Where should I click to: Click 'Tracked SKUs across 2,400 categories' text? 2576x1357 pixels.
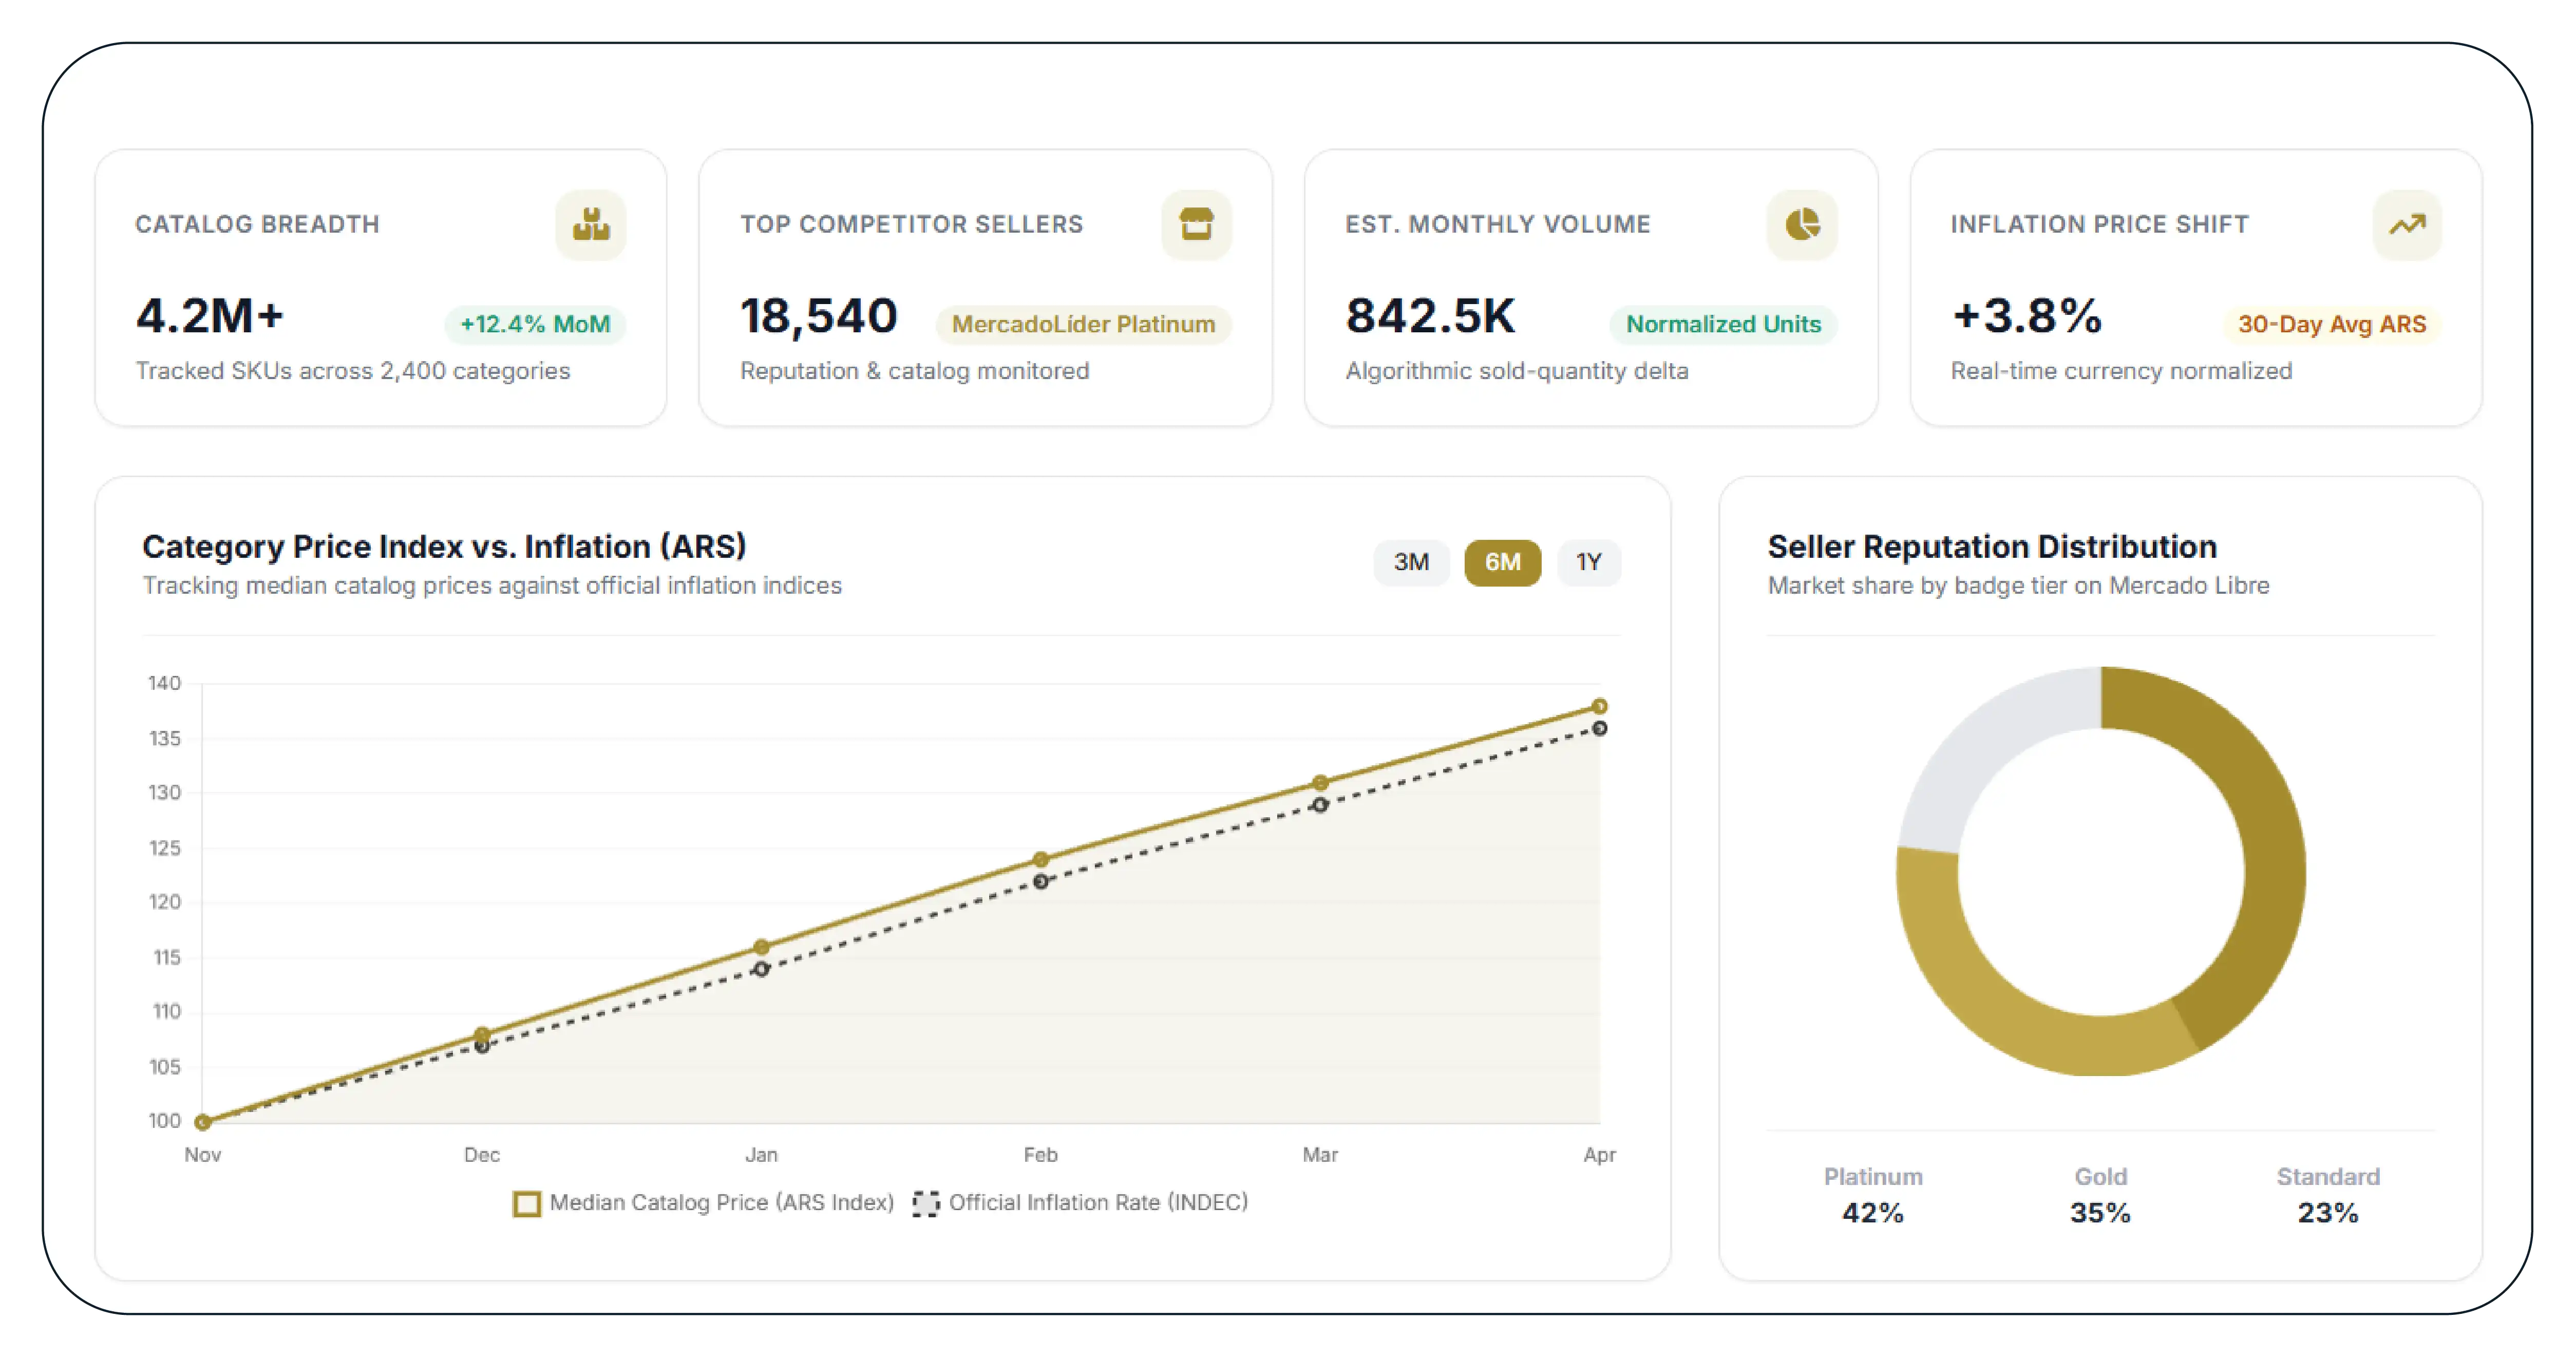[353, 371]
